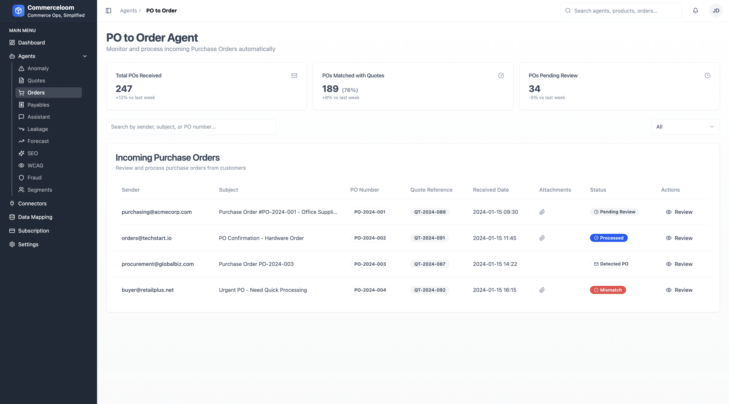Focus the sender/subject PO search field
The height and width of the screenshot is (404, 729).
(191, 127)
